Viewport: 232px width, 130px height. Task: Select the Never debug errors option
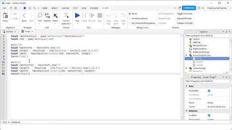[130, 14]
